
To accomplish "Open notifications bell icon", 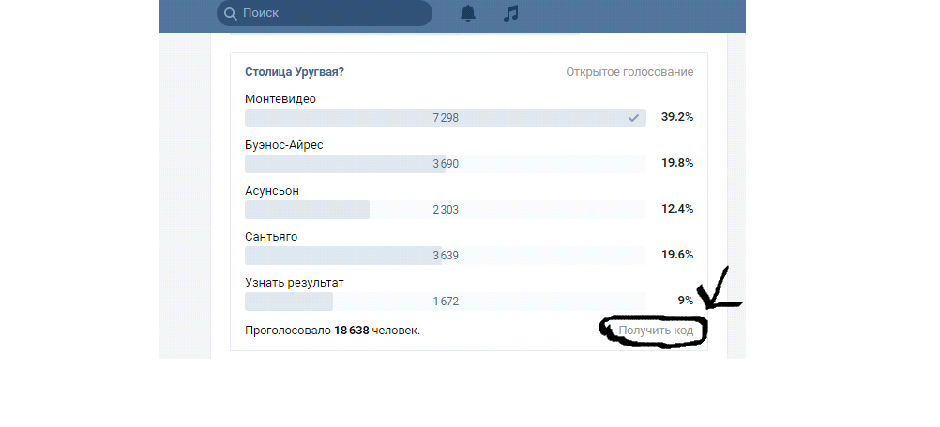I will [x=467, y=13].
